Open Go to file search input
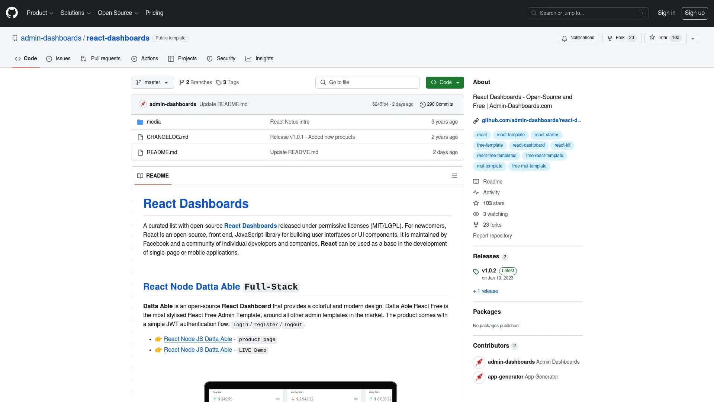714x402 pixels. pos(368,82)
